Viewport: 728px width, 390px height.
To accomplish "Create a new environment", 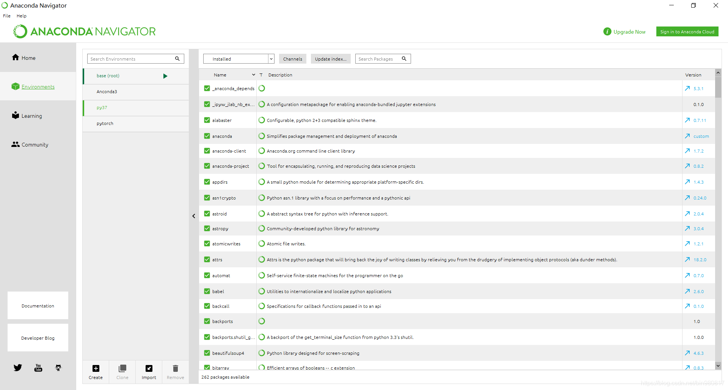I will point(96,372).
